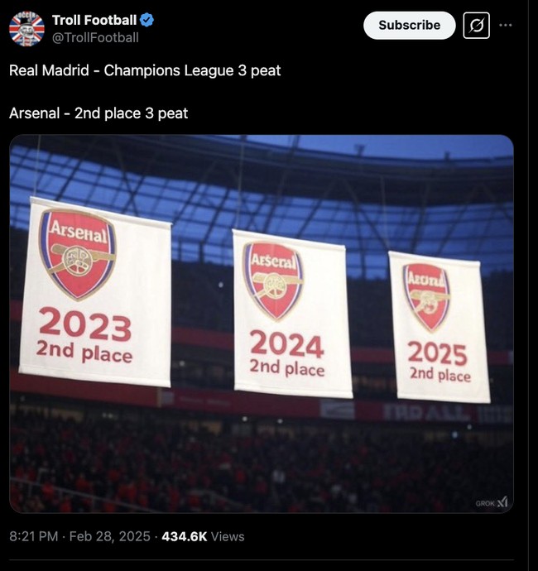This screenshot has height=571, width=538.
Task: View the 434.6K Views count
Action: (203, 536)
